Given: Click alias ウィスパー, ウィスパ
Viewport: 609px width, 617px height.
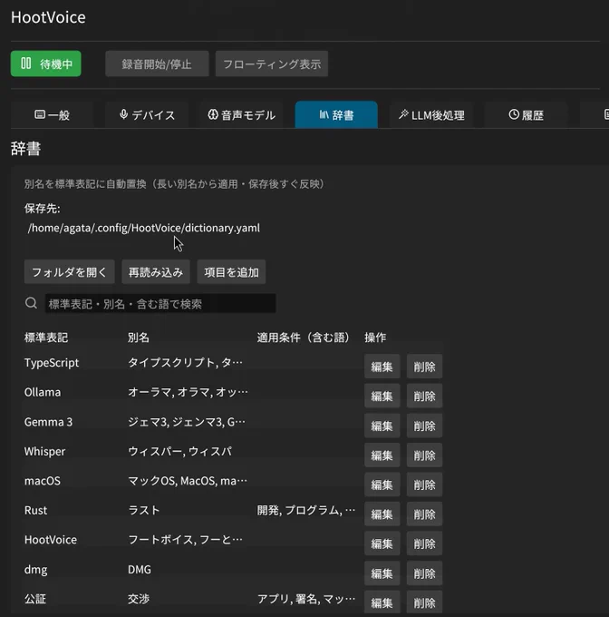Looking at the screenshot, I should point(180,451).
